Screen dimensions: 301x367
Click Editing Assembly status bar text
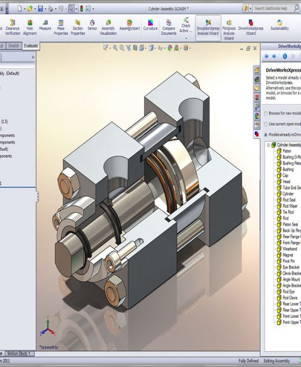click(277, 361)
